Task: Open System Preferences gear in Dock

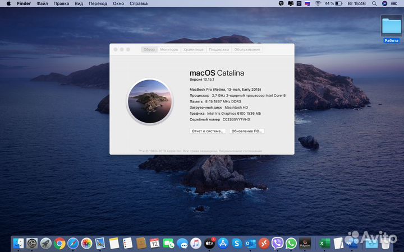Action: click(x=32, y=243)
